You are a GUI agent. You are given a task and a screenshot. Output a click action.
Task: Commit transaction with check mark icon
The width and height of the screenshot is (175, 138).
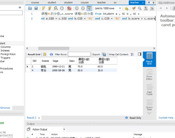coord(77,8)
